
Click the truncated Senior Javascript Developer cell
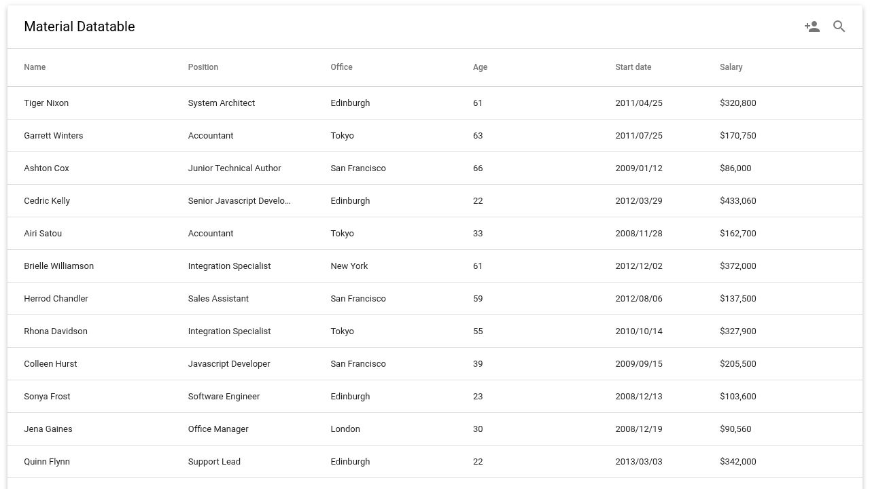point(239,201)
